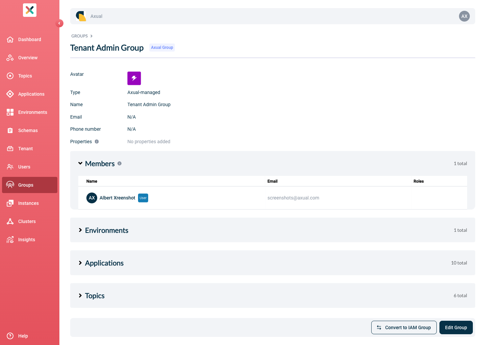
Task: Open the AX user profile avatar
Action: pos(464,16)
